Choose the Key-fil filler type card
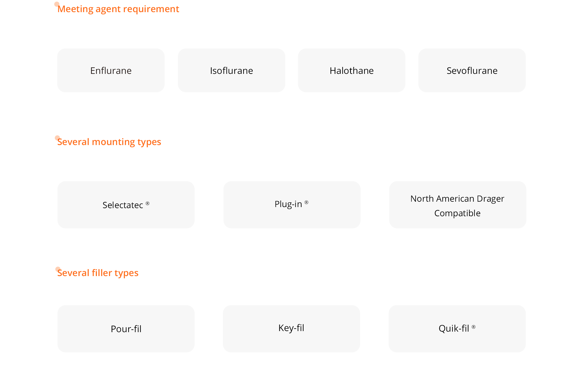The width and height of the screenshot is (583, 392). (291, 328)
